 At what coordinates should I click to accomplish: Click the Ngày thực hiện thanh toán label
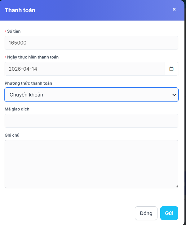coord(33,57)
